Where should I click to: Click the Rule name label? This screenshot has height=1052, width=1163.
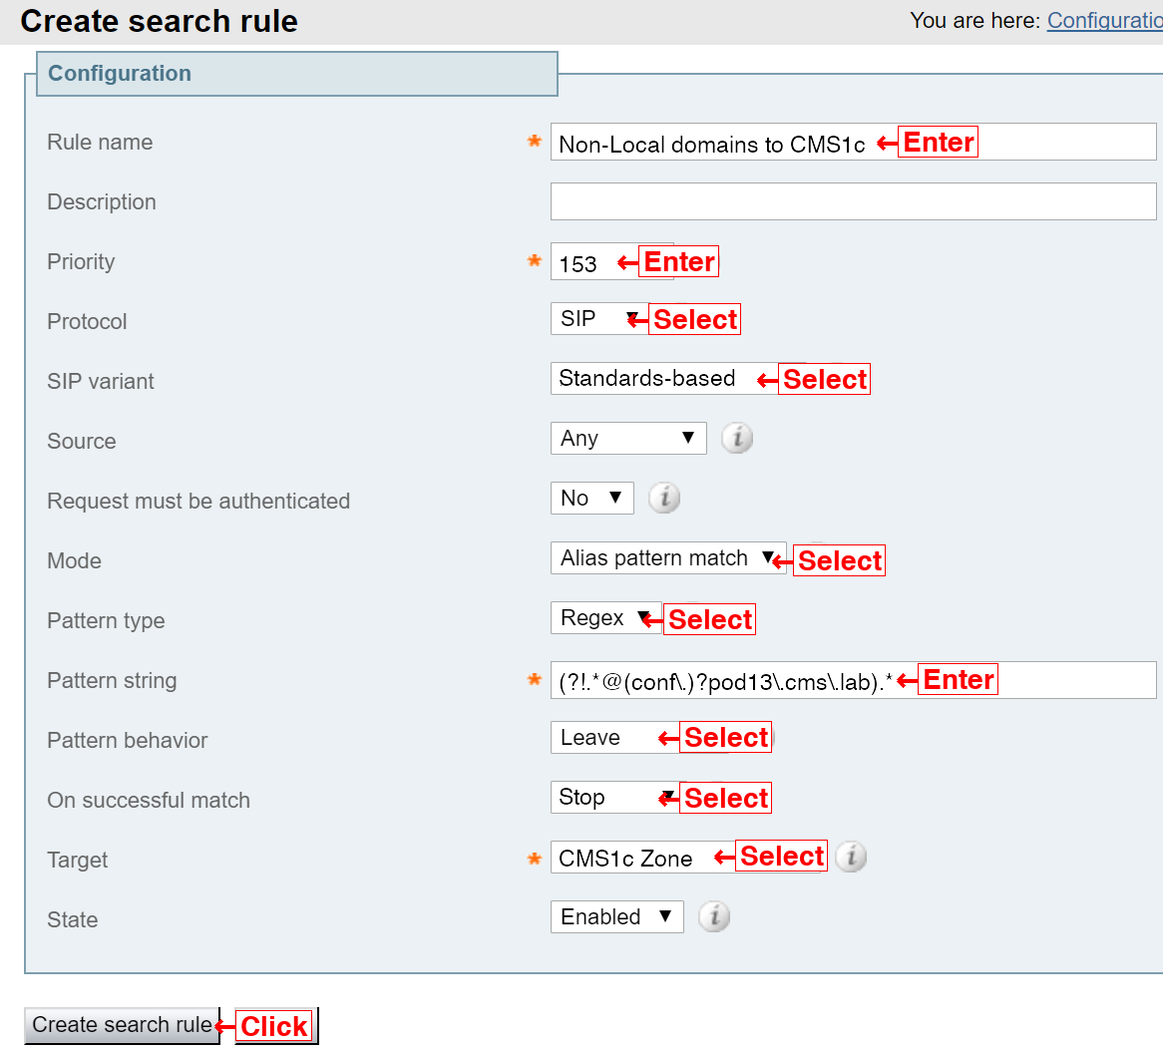click(x=100, y=143)
